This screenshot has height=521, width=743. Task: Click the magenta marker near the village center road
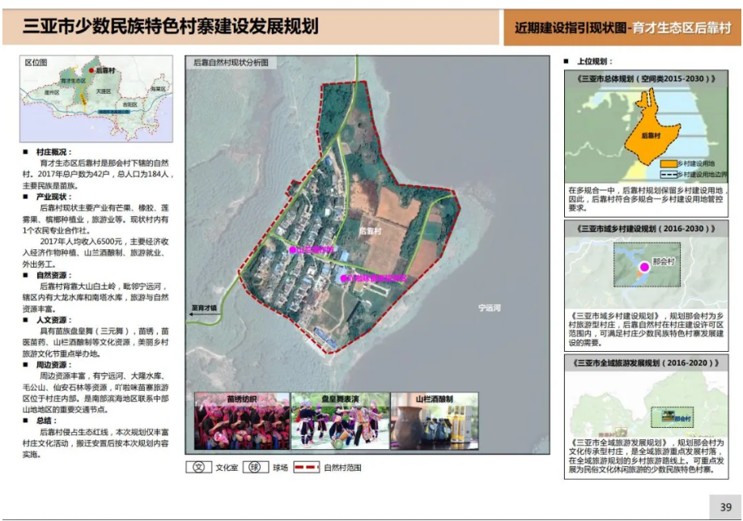pyautogui.click(x=343, y=278)
